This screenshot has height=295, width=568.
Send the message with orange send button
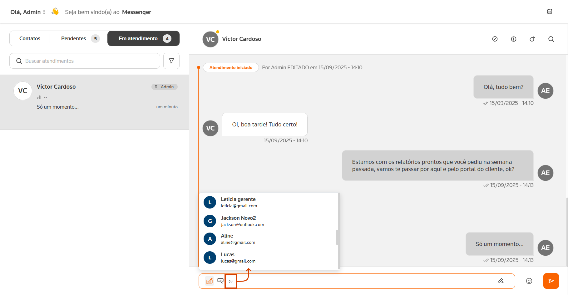point(551,281)
